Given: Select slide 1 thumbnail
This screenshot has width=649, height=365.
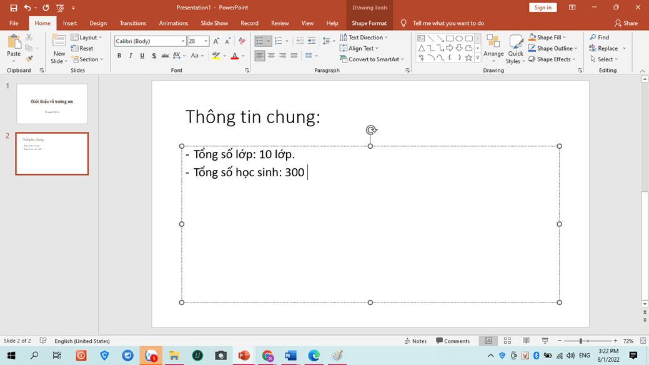Looking at the screenshot, I should (x=52, y=104).
